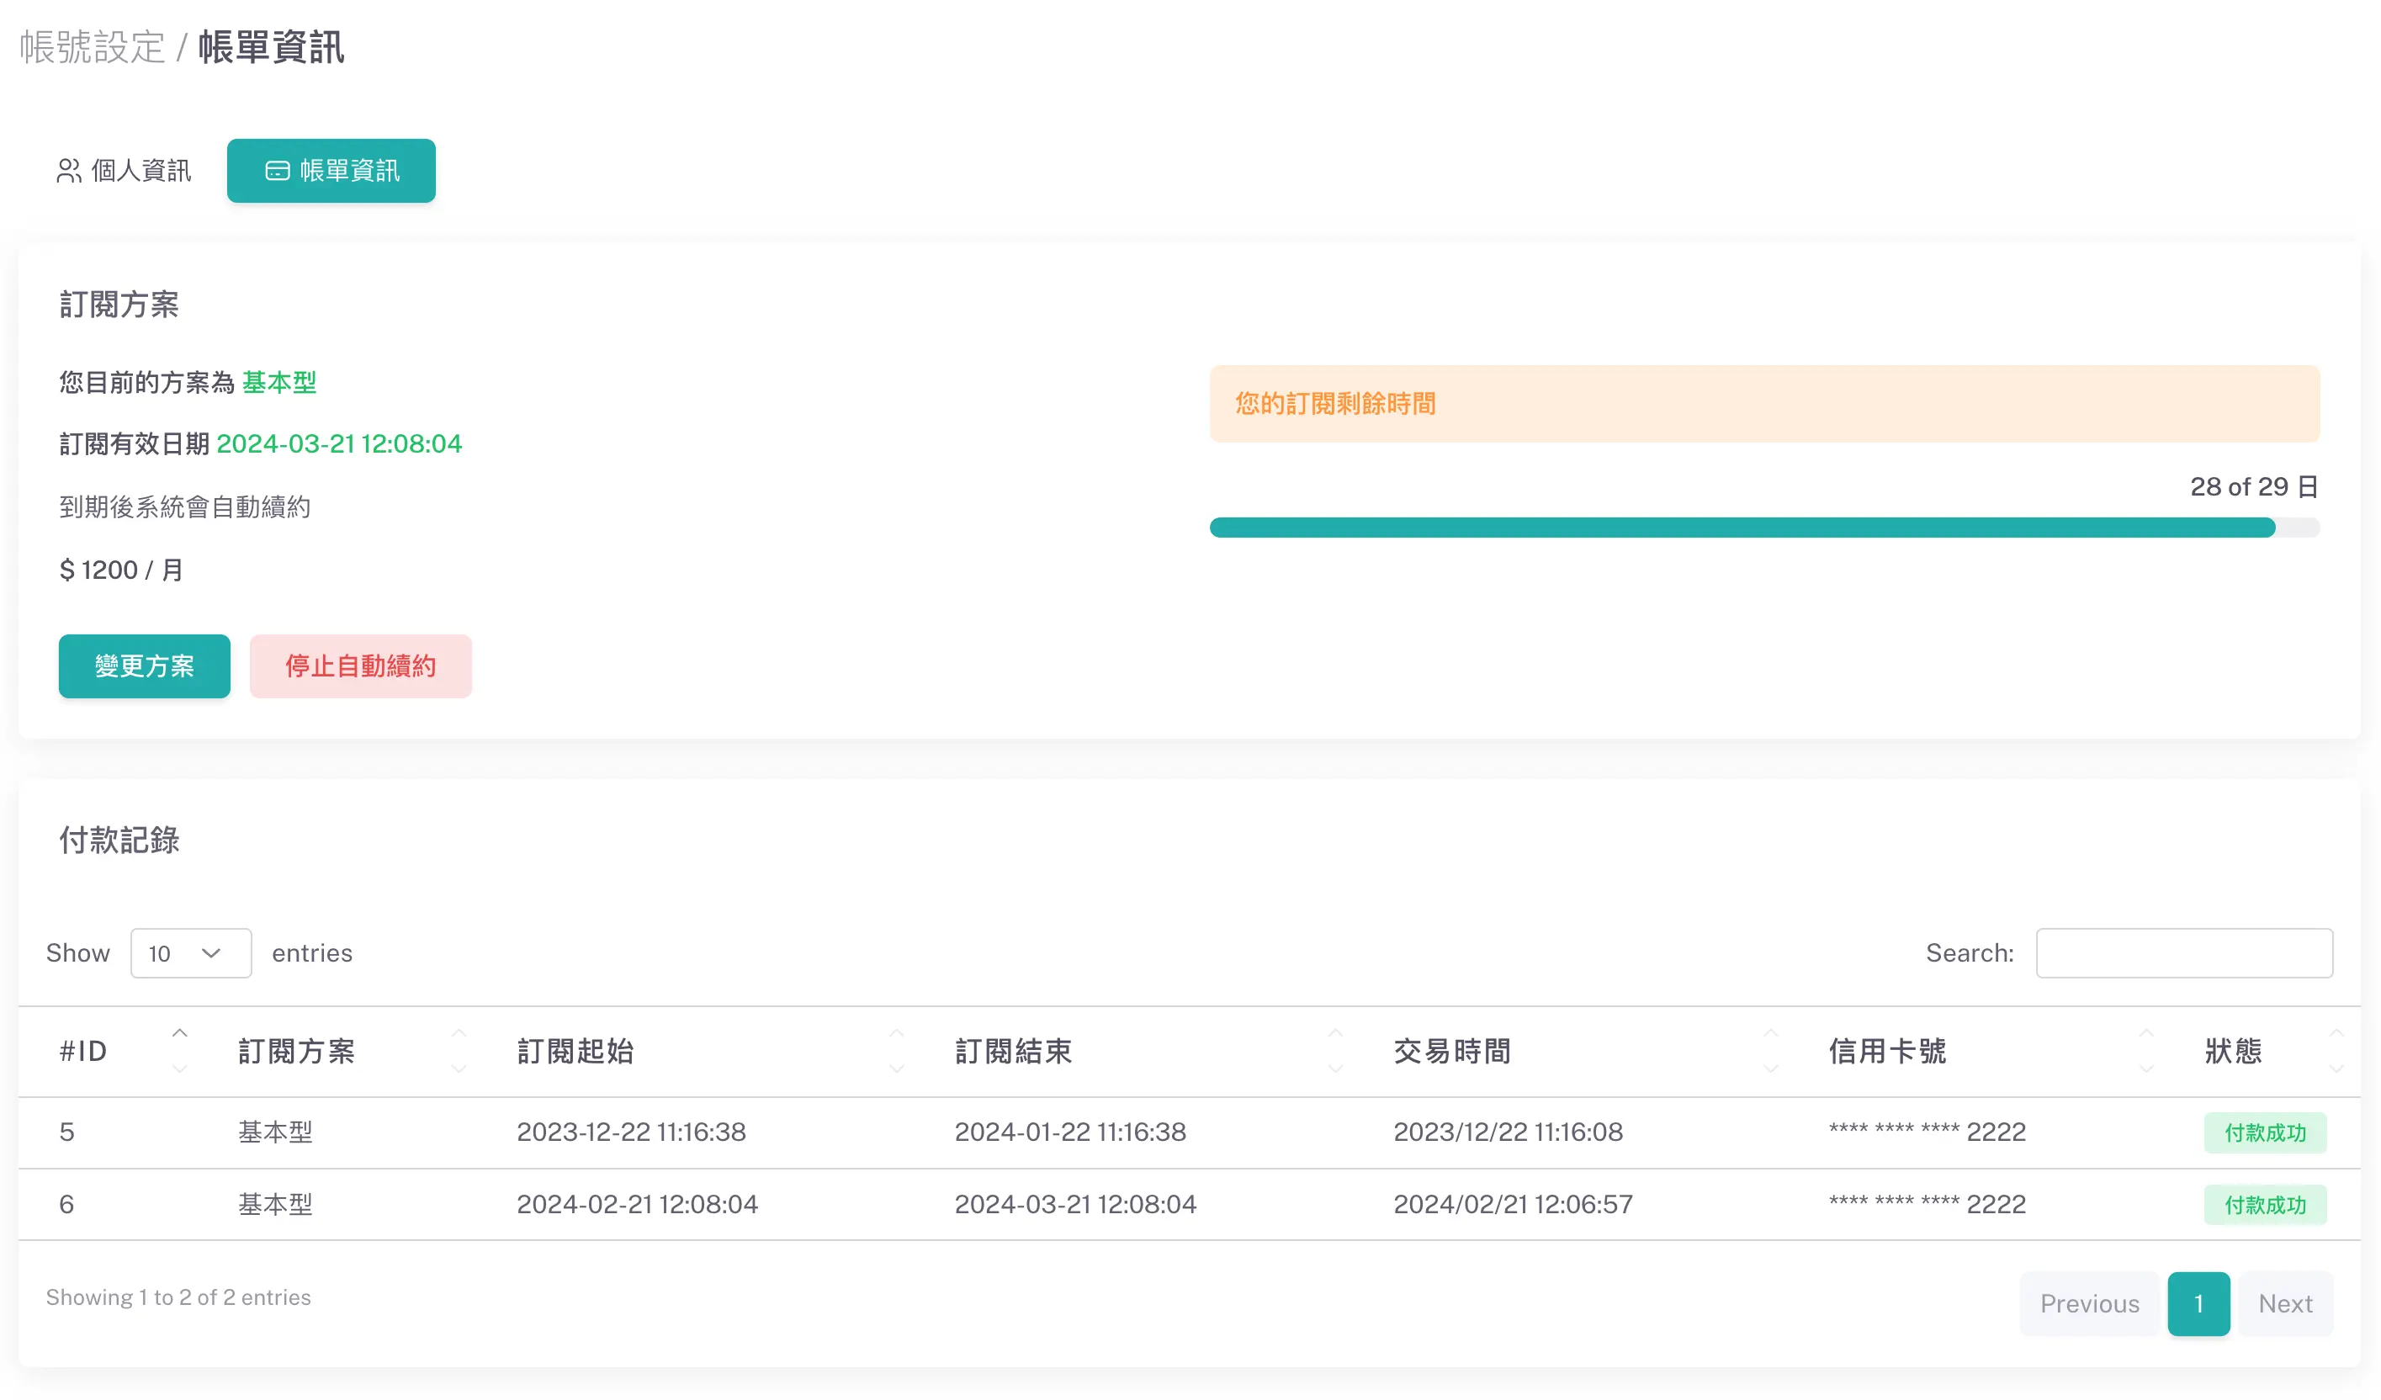Sort by 交易時間 column arrows
2381x1400 pixels.
tap(1771, 1051)
